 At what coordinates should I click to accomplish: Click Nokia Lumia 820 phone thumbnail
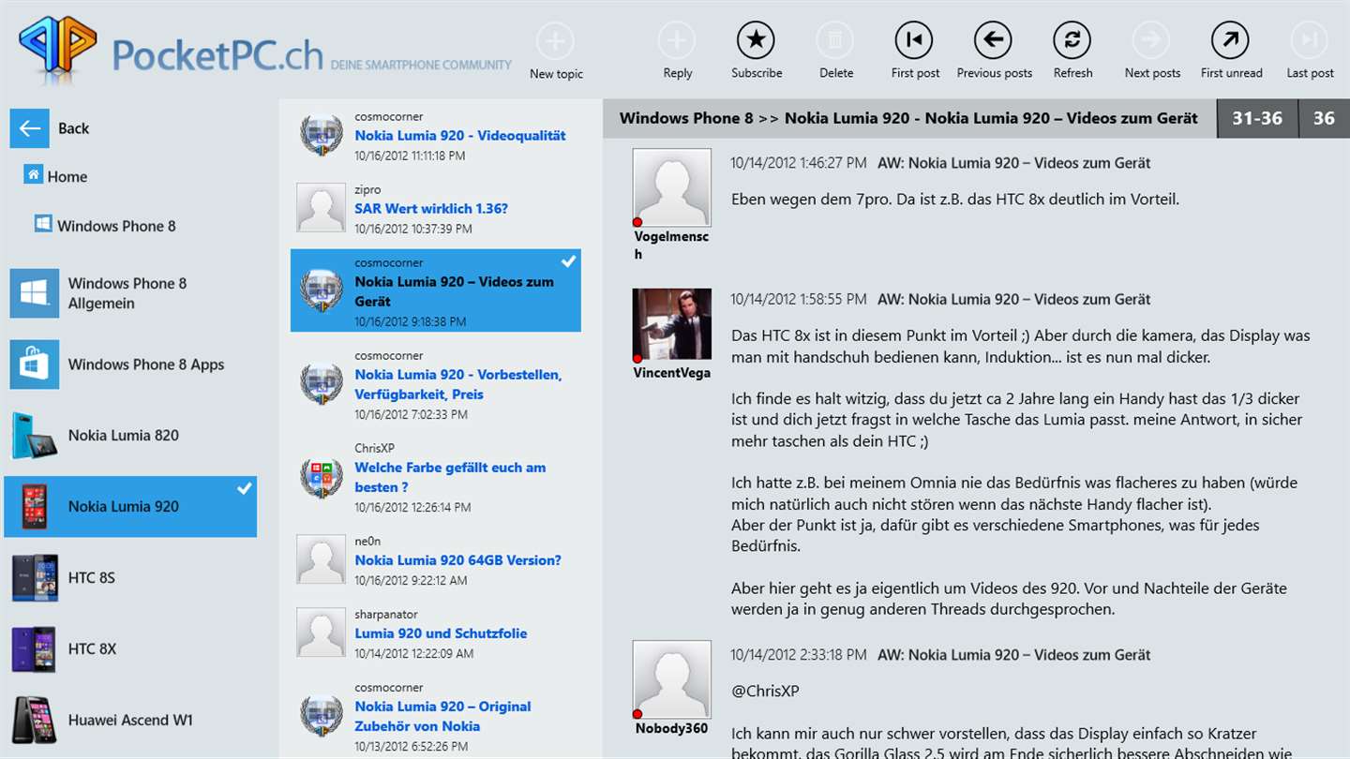[x=35, y=436]
